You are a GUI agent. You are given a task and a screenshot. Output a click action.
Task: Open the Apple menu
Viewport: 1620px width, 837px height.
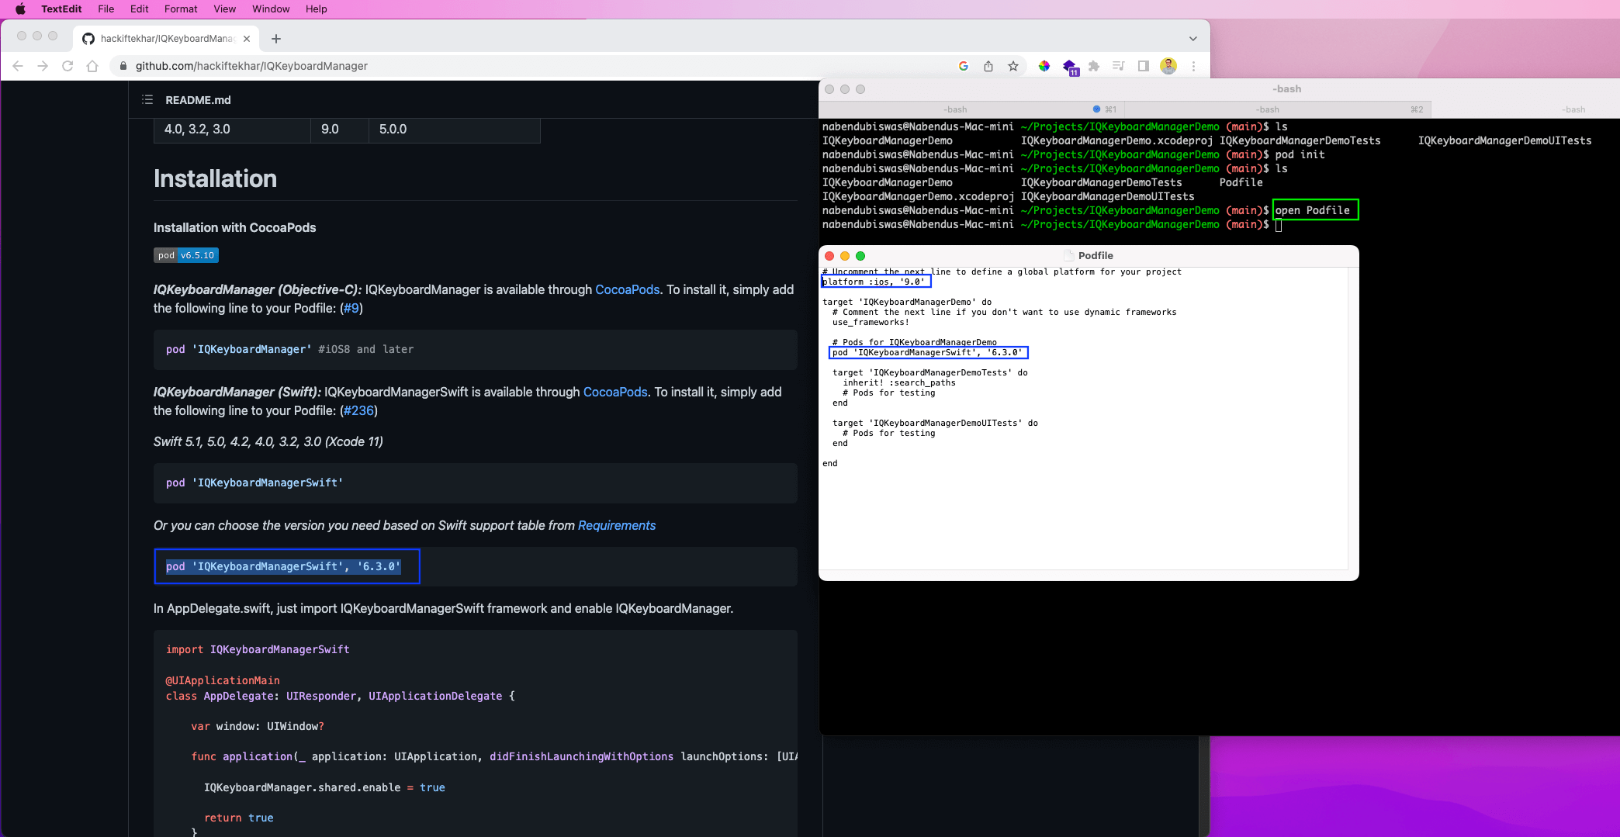[20, 9]
